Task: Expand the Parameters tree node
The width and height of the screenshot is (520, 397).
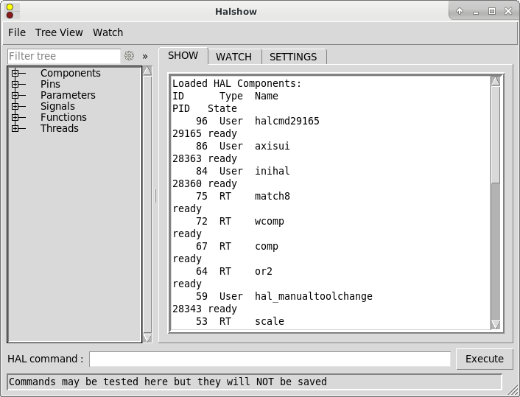Action: 15,95
